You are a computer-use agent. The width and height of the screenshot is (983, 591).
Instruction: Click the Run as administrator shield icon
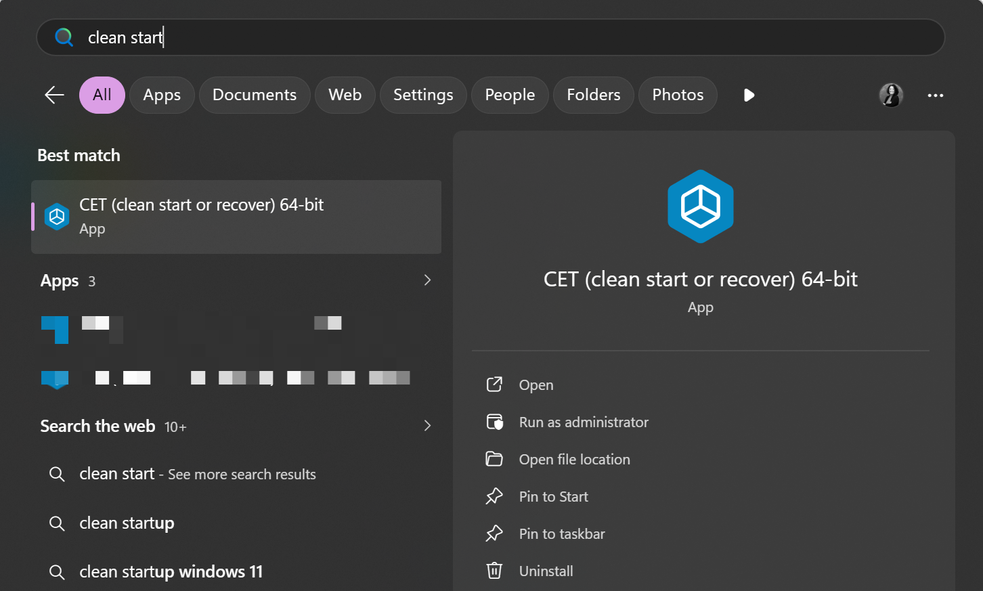click(x=495, y=422)
